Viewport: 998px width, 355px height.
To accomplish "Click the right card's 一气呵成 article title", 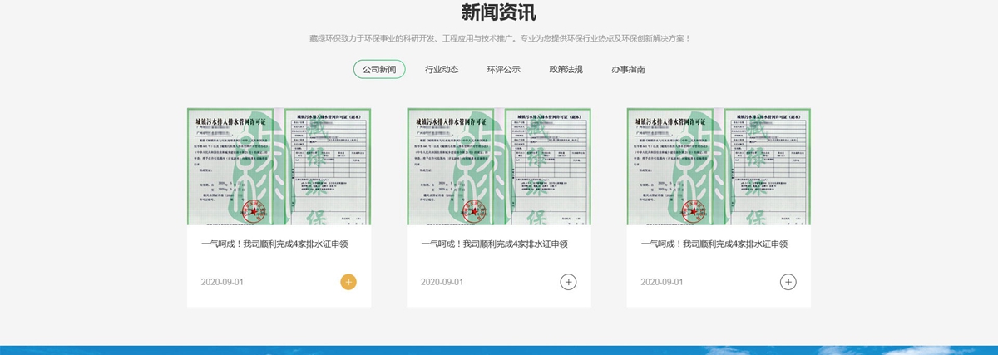I will pos(714,244).
